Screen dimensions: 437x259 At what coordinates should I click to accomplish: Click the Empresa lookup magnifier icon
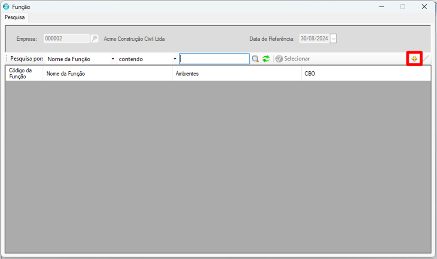pyautogui.click(x=95, y=39)
